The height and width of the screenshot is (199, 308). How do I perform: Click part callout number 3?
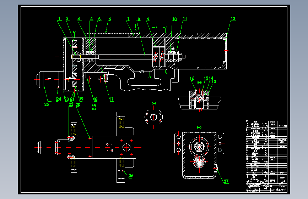(x=79, y=19)
